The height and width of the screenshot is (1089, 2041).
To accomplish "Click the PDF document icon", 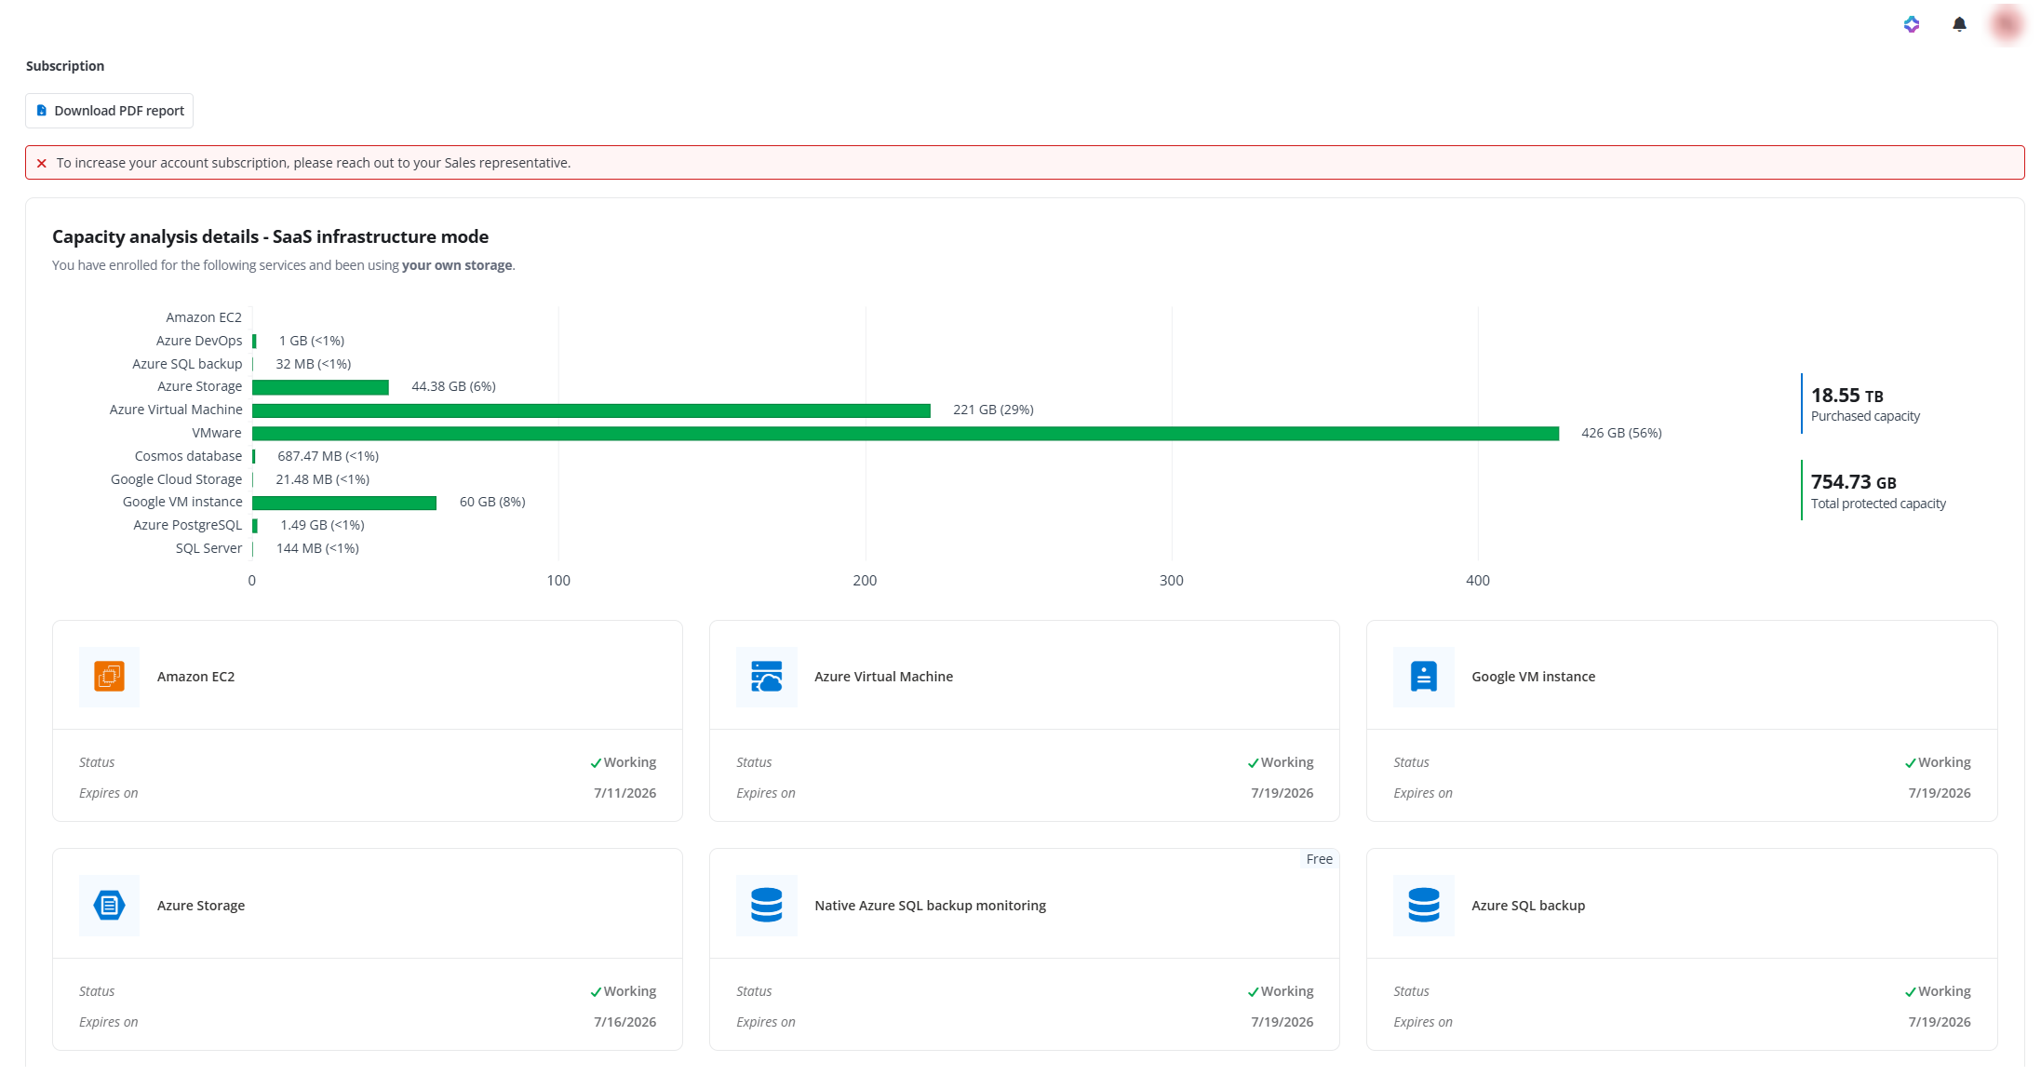I will 41,111.
